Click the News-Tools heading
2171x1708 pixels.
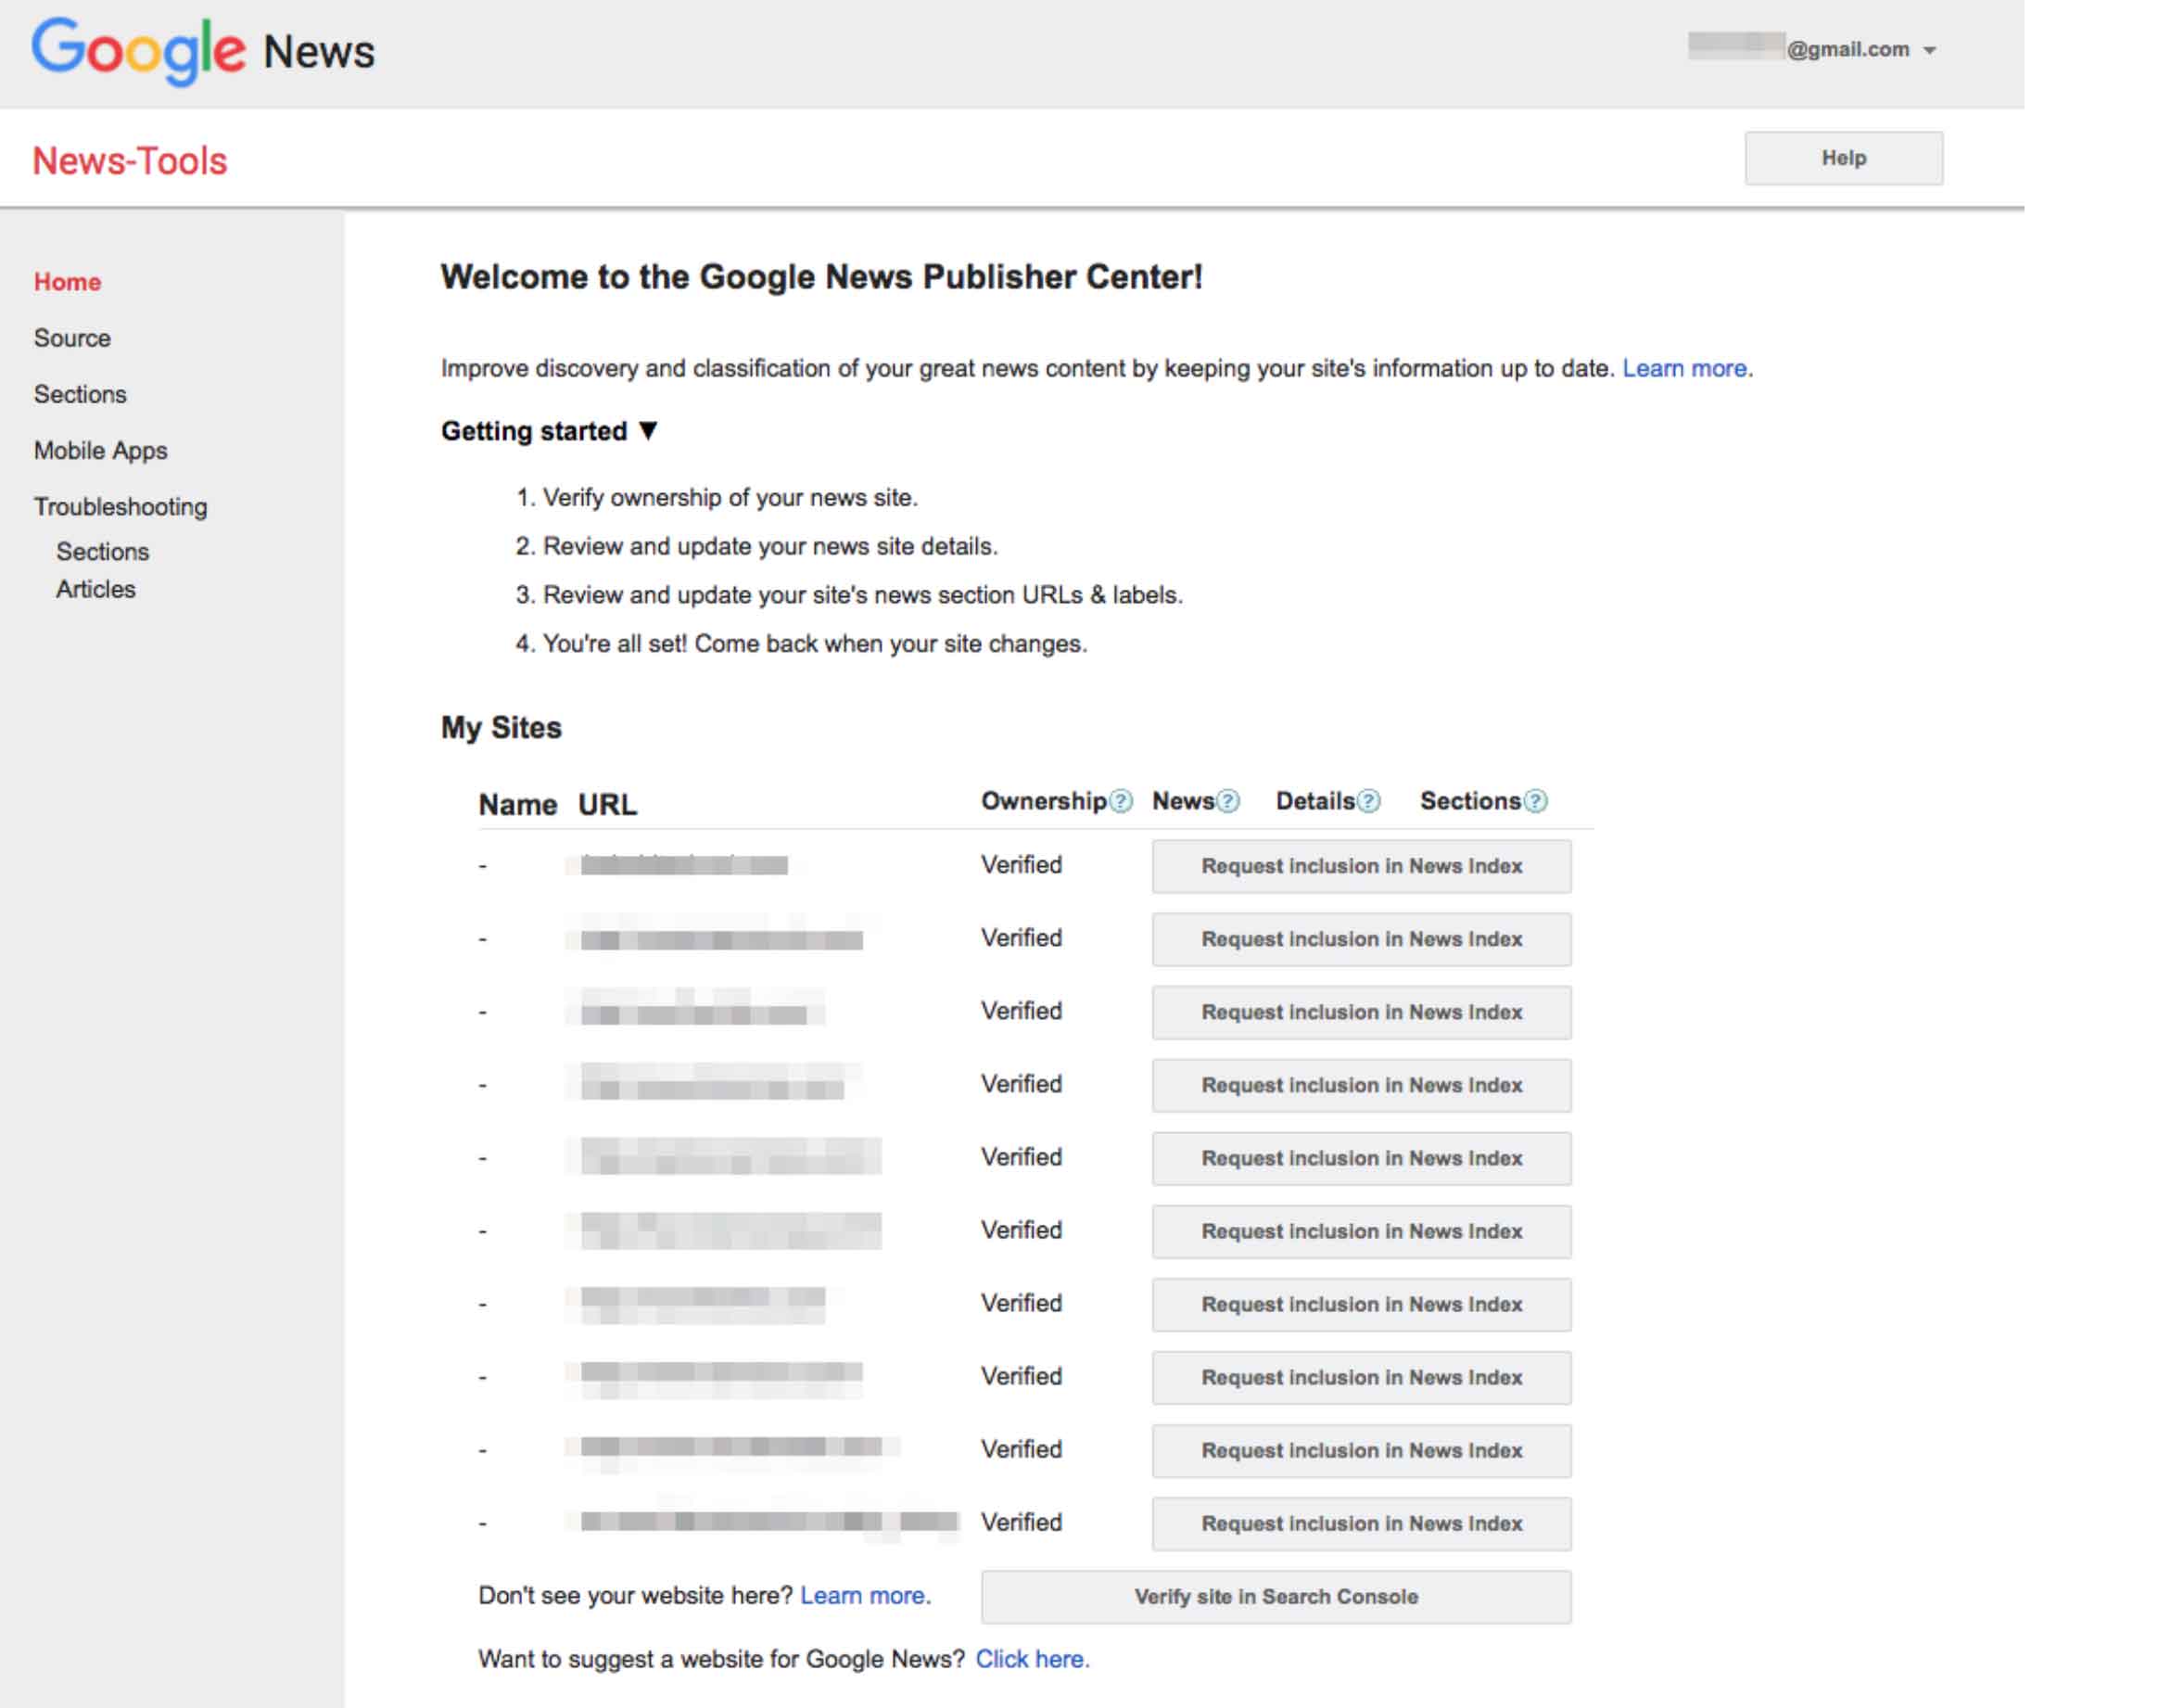tap(129, 160)
